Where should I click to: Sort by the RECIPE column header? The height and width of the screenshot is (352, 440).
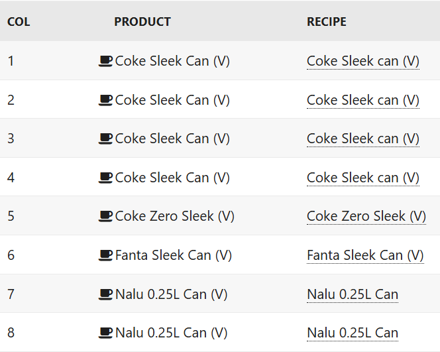pos(327,22)
